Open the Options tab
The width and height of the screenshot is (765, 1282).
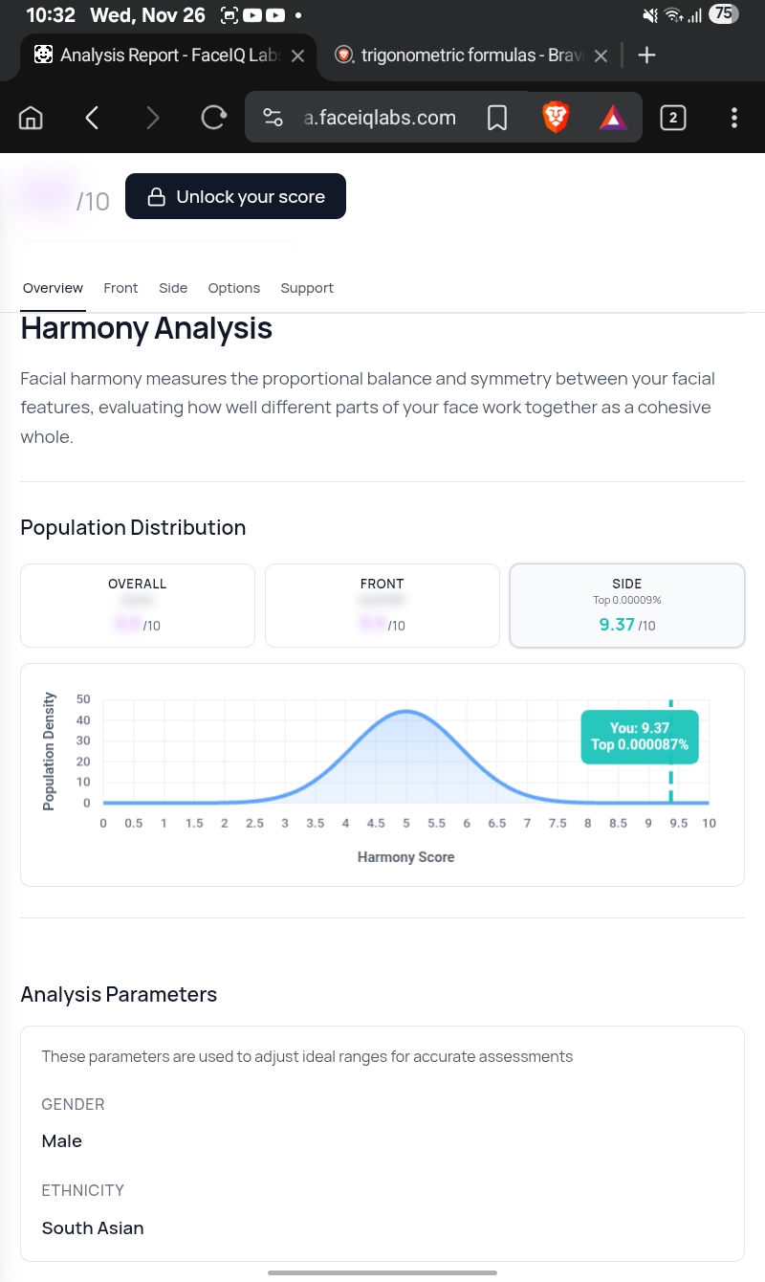[x=234, y=288]
